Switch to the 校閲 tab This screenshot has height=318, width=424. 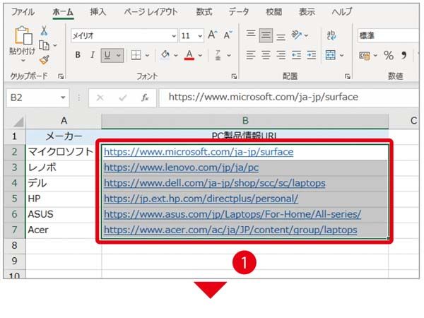(x=274, y=12)
